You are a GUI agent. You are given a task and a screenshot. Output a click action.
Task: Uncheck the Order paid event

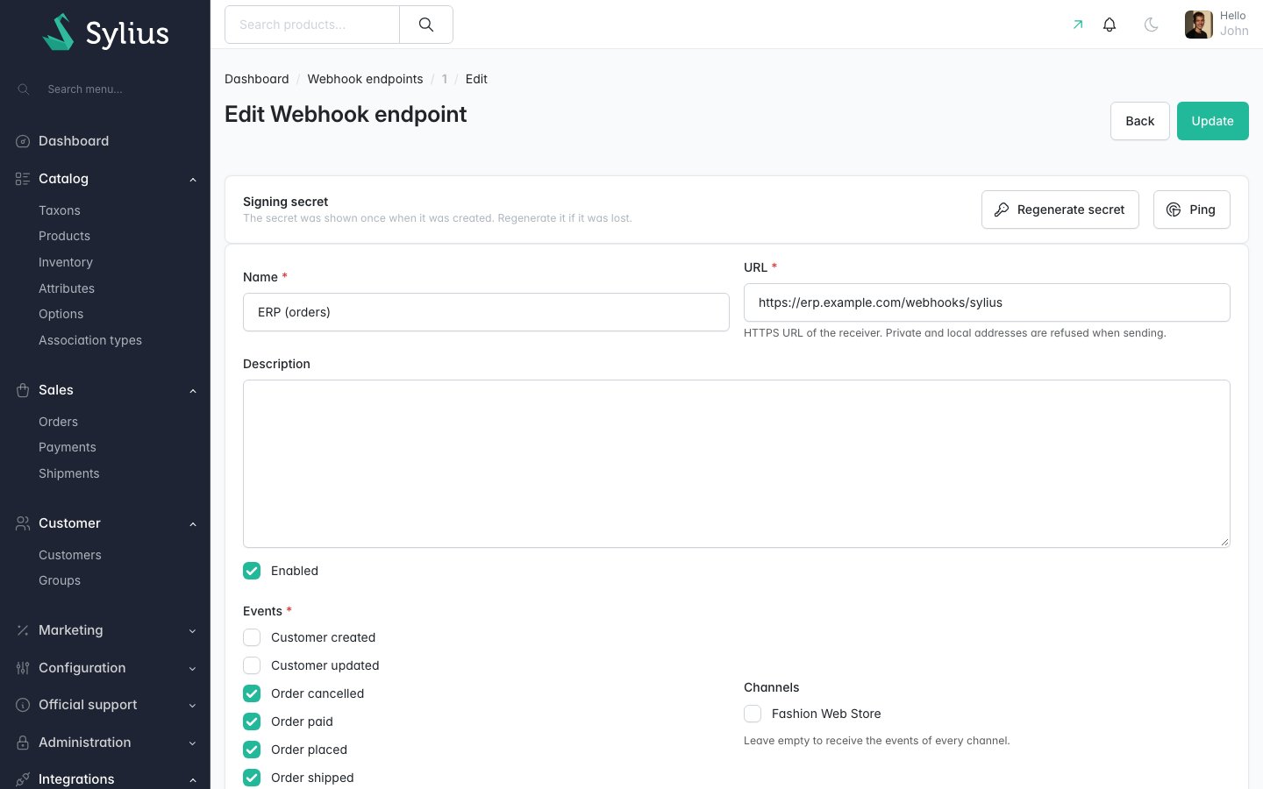pyautogui.click(x=252, y=721)
